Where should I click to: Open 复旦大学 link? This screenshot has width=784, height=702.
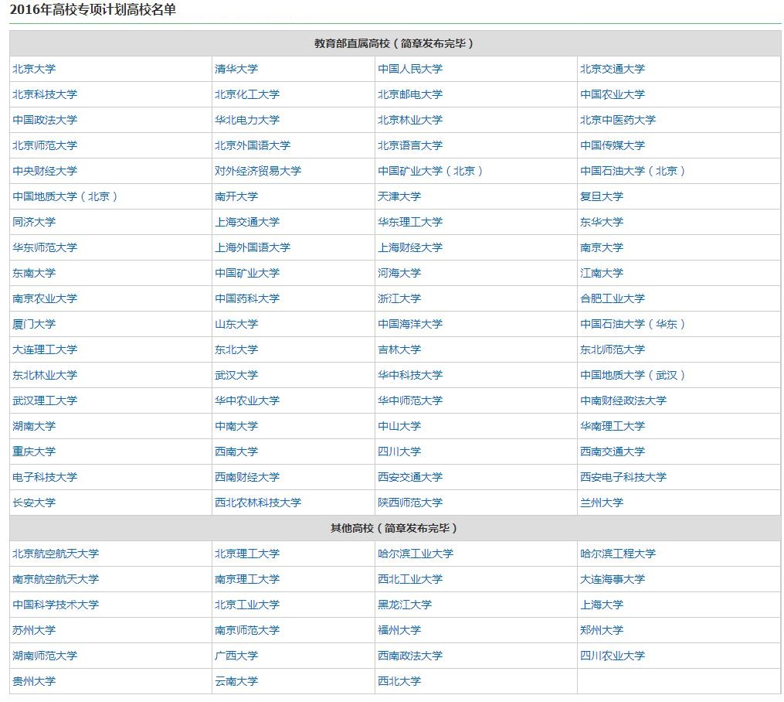pos(602,196)
